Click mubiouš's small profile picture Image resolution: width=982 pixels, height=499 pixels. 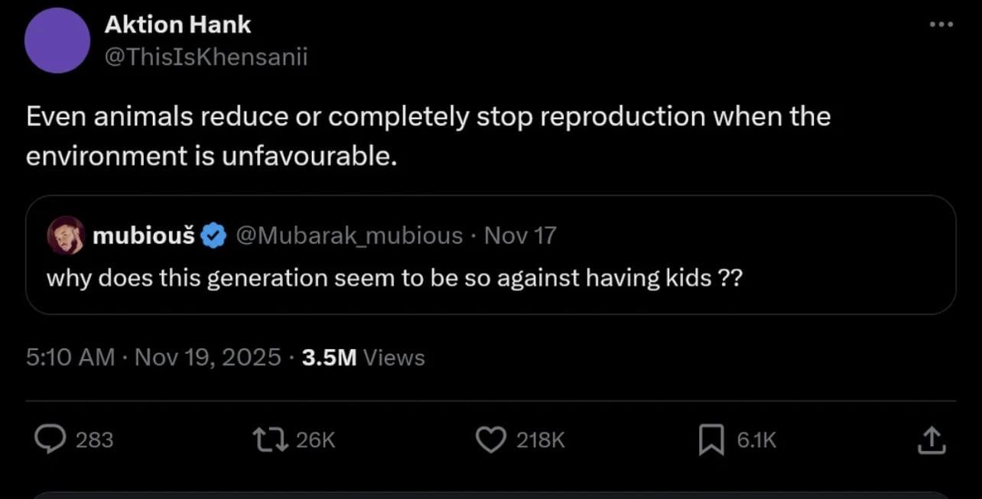66,235
